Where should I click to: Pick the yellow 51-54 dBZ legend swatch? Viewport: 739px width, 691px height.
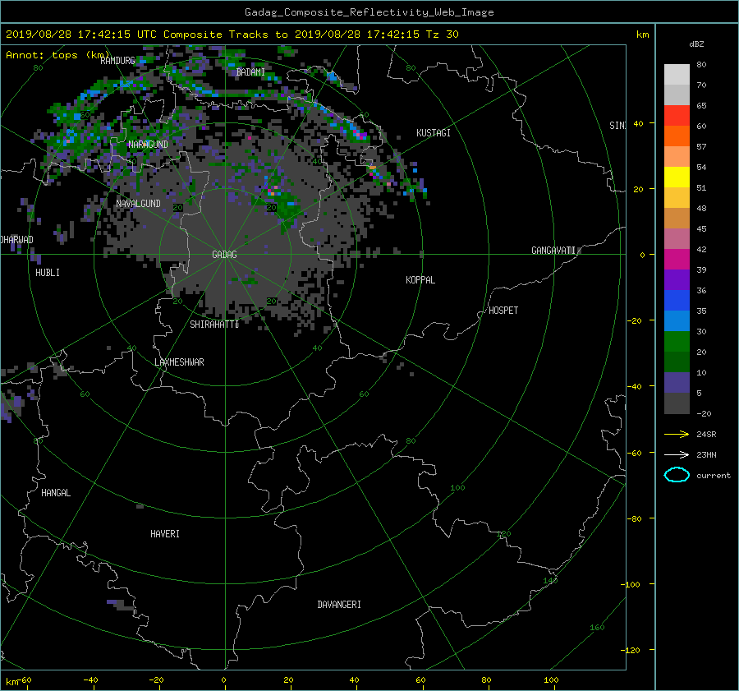pos(677,177)
